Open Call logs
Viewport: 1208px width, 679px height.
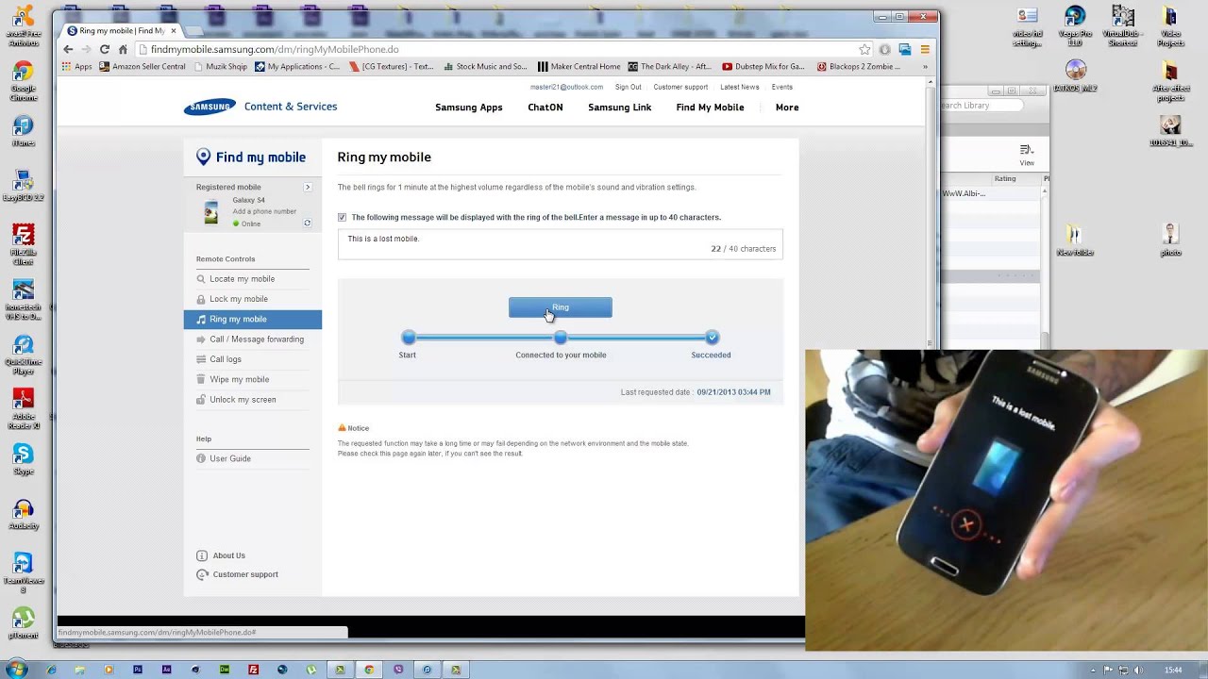pyautogui.click(x=225, y=359)
